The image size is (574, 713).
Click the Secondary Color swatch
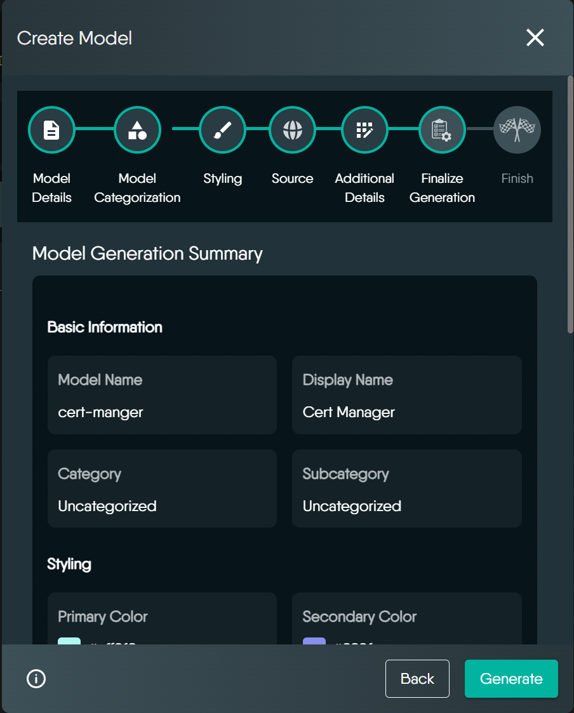click(x=314, y=641)
